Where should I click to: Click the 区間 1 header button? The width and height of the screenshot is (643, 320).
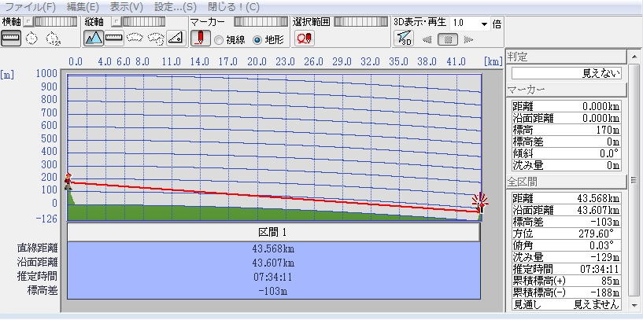pos(274,232)
